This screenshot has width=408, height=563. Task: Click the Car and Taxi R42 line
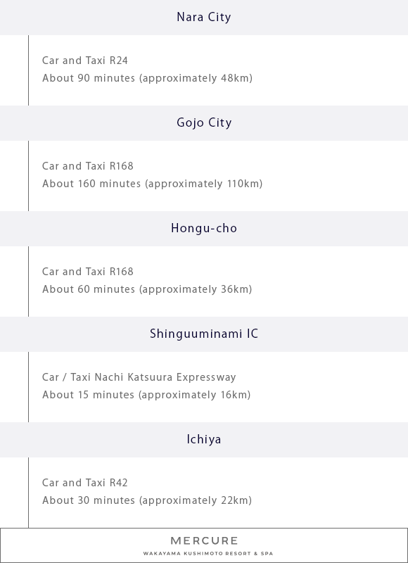pos(85,483)
